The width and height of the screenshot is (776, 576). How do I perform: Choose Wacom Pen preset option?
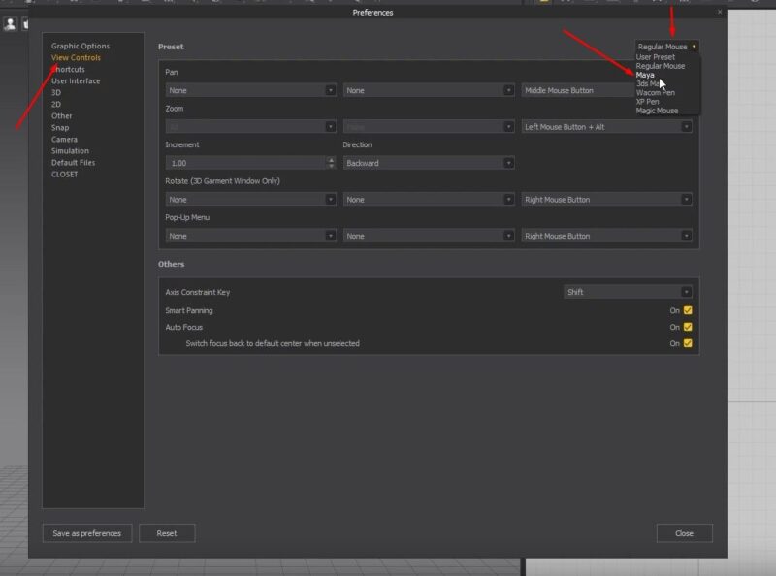[655, 93]
